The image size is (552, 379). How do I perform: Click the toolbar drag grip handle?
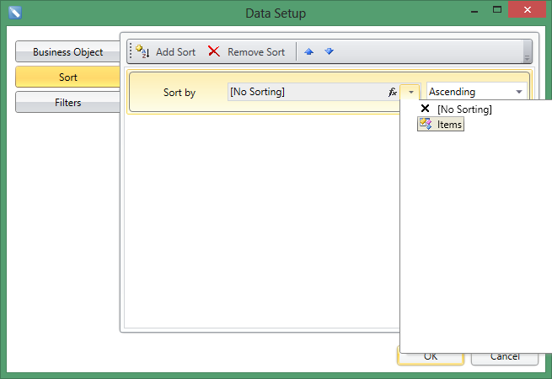[x=131, y=51]
